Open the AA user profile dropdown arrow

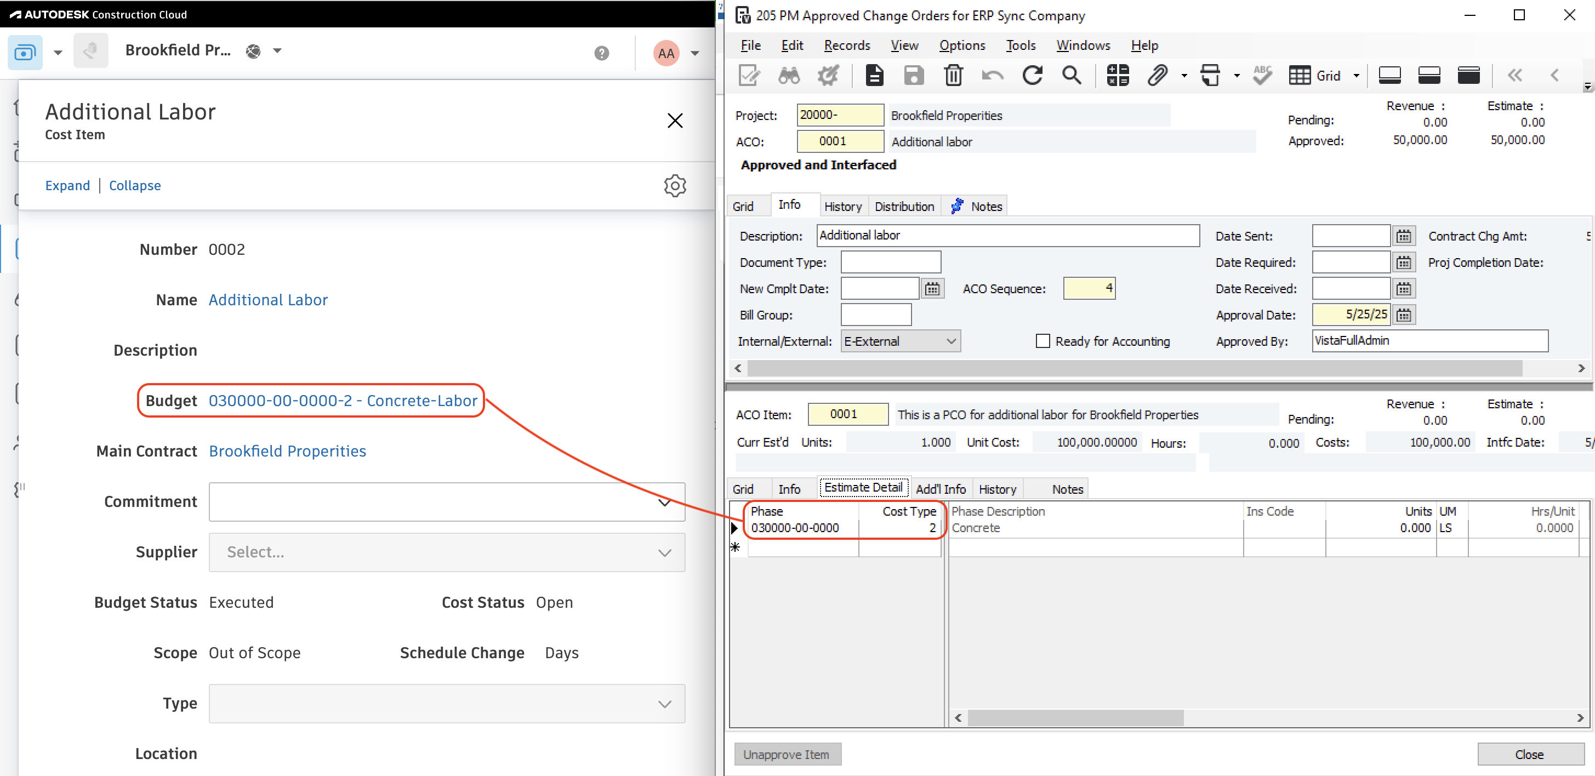click(x=694, y=53)
